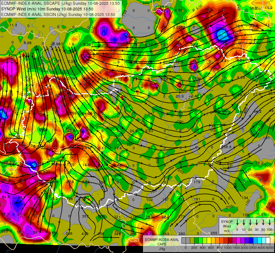Click the map value '11.3'
The width and height of the screenshot is (275, 253).
13,25
